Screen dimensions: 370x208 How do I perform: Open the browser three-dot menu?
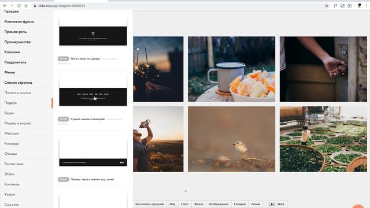(x=367, y=6)
